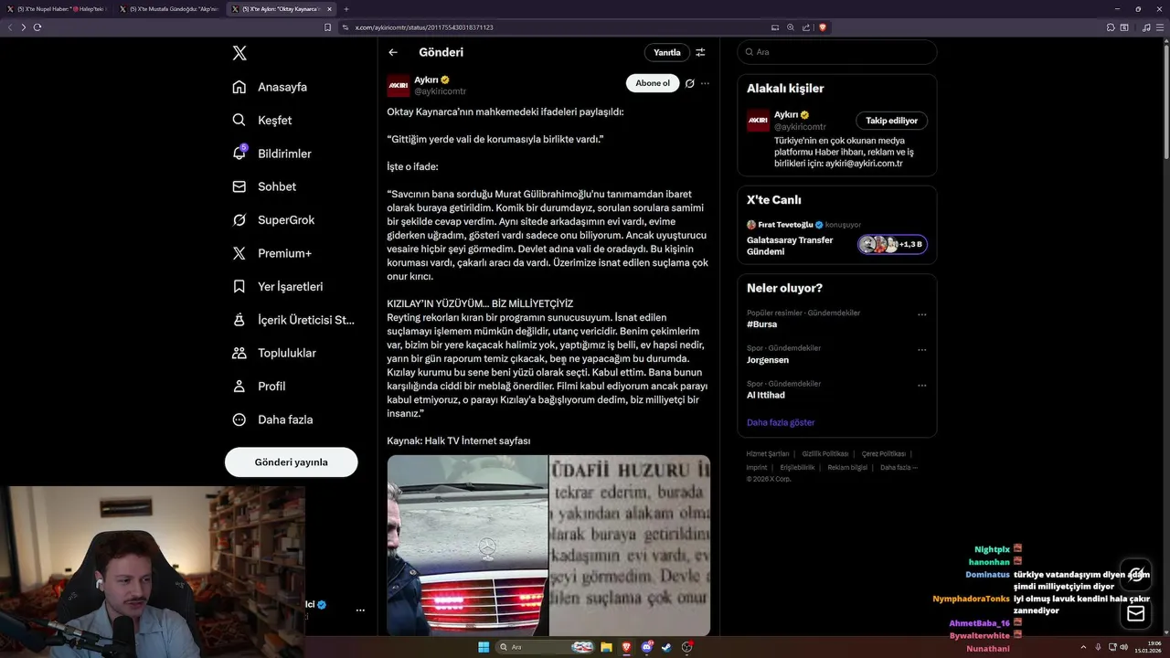
Task: Open Hizmet Şartları footer link
Action: pos(768,453)
